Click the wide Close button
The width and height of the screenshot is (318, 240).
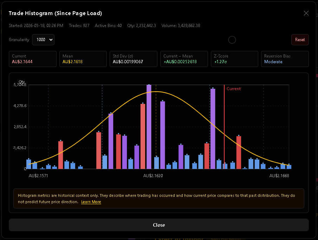click(x=159, y=225)
